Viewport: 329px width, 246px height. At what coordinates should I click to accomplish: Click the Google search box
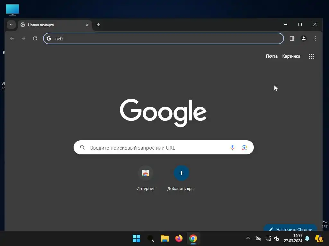(164, 147)
